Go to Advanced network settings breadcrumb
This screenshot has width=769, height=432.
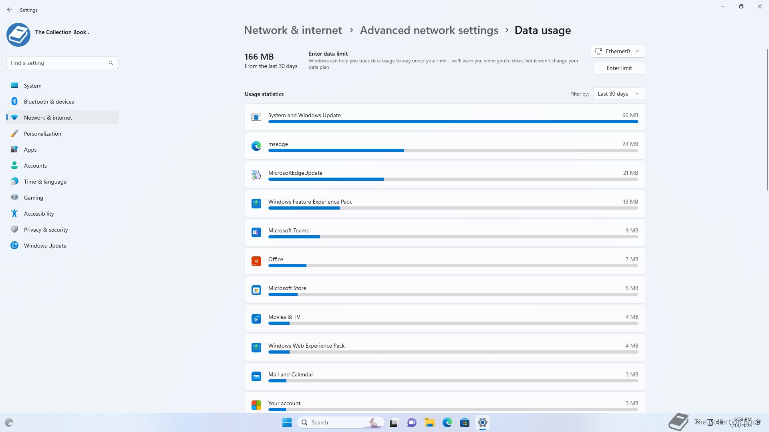[x=429, y=30]
